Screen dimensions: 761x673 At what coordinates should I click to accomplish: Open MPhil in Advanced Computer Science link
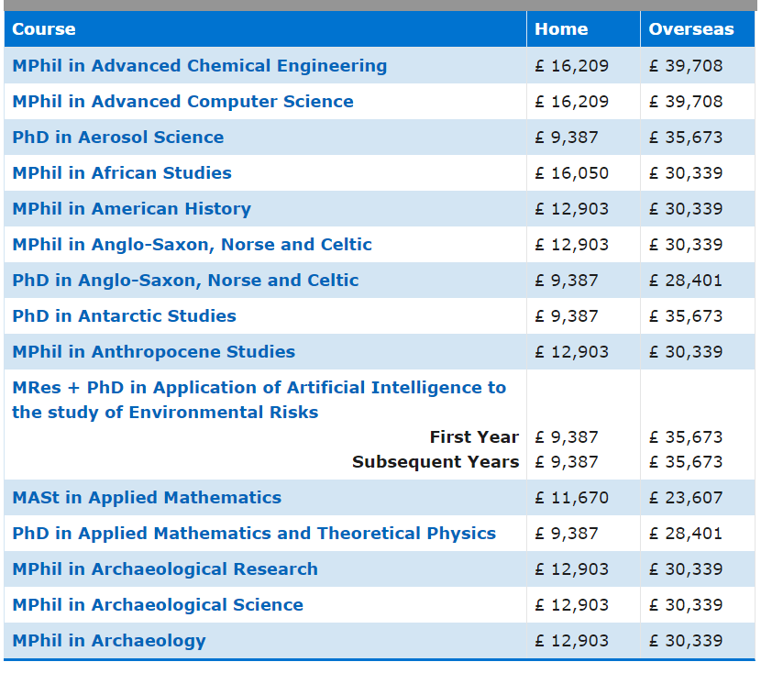tap(183, 102)
